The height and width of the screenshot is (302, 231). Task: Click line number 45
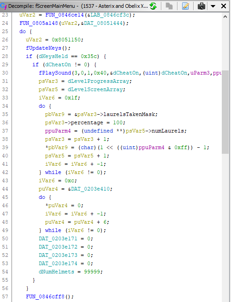coord(5,197)
